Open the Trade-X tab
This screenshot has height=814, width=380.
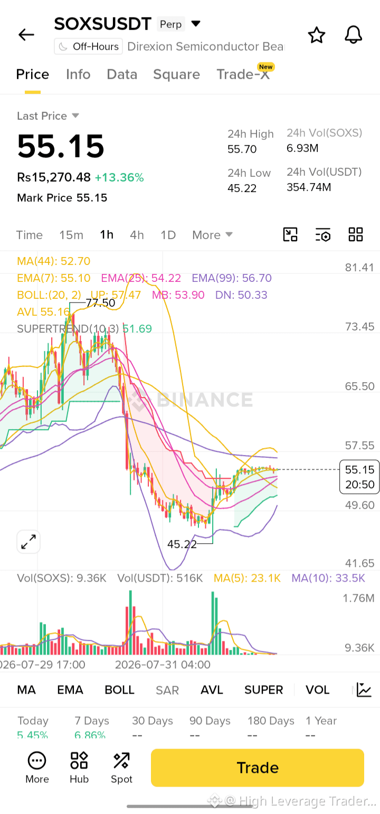tap(243, 74)
